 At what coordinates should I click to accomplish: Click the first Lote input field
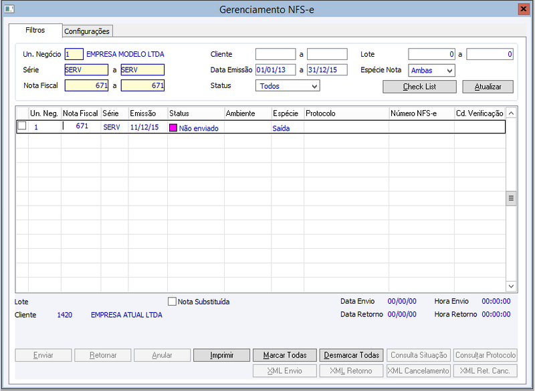431,54
